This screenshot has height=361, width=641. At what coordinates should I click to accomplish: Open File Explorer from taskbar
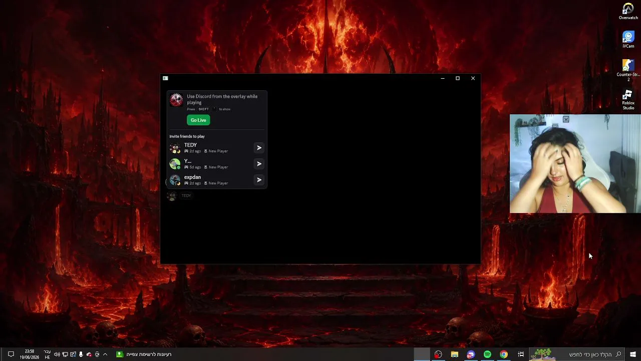click(x=455, y=354)
